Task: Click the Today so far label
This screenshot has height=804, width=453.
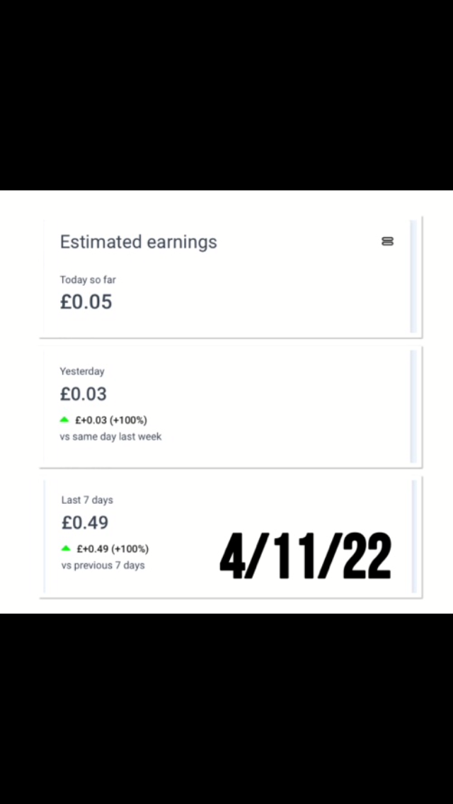Action: coord(88,280)
